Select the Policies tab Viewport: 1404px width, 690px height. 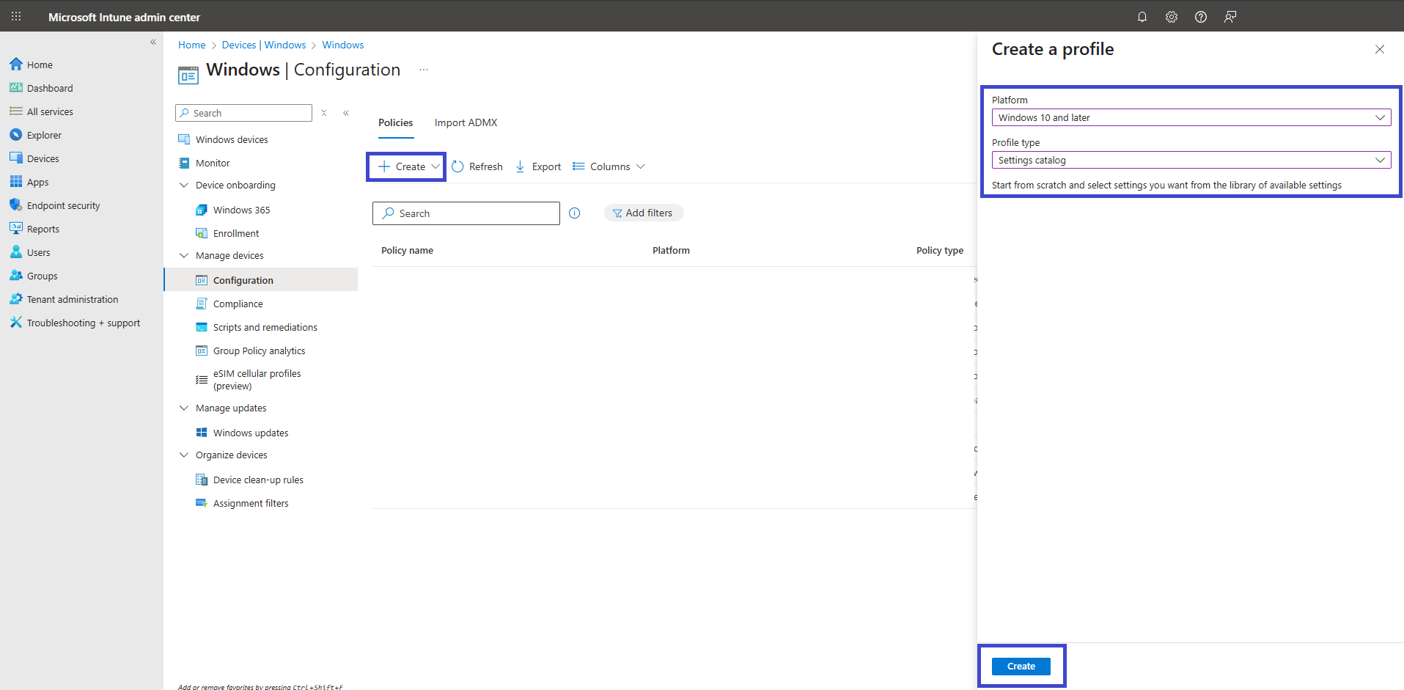click(x=395, y=122)
